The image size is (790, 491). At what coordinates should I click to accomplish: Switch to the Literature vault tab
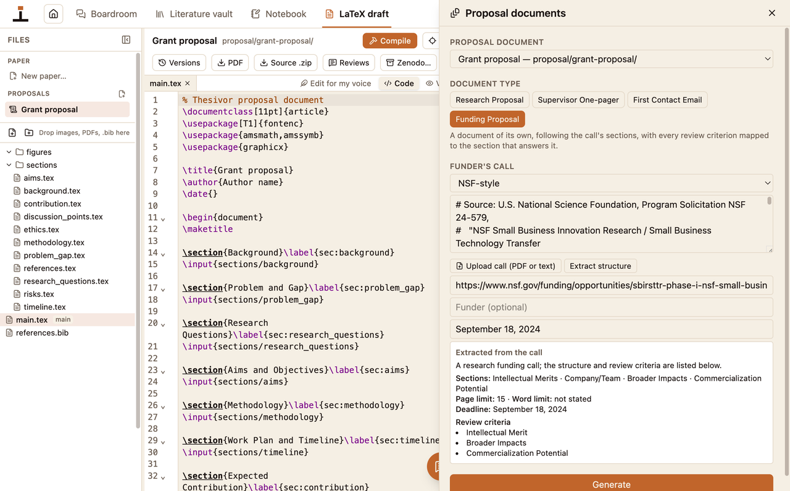[194, 14]
